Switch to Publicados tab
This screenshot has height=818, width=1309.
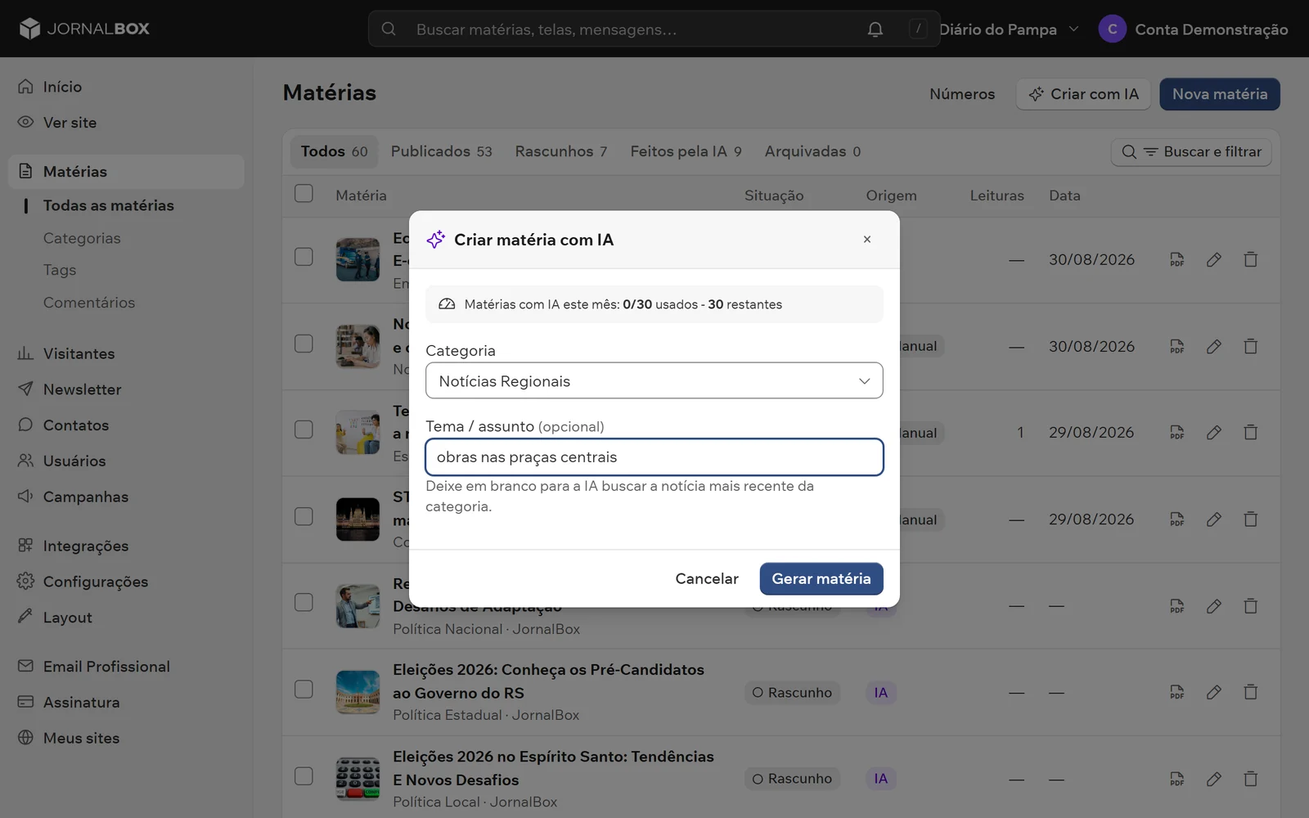coord(441,151)
